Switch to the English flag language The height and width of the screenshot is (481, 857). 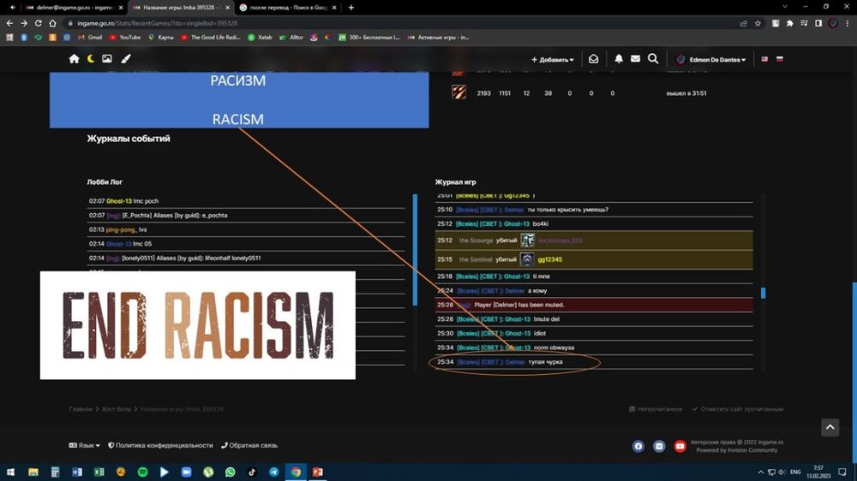764,60
